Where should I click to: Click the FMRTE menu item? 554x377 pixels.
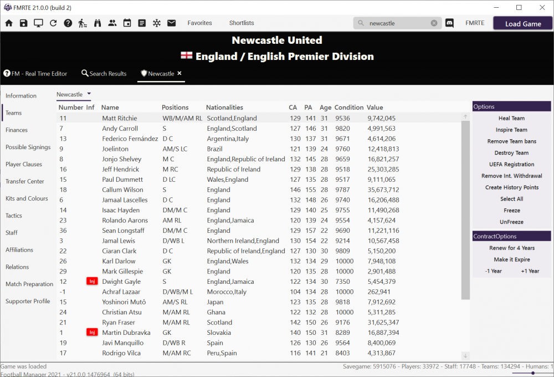475,23
